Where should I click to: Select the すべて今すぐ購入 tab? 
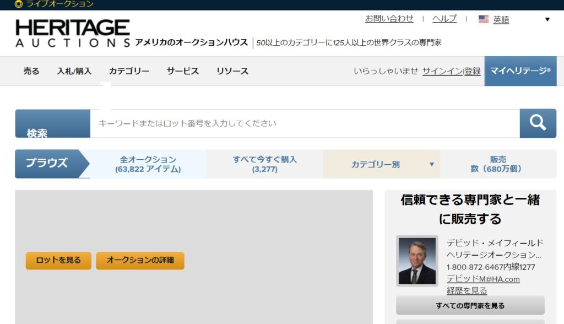265,164
